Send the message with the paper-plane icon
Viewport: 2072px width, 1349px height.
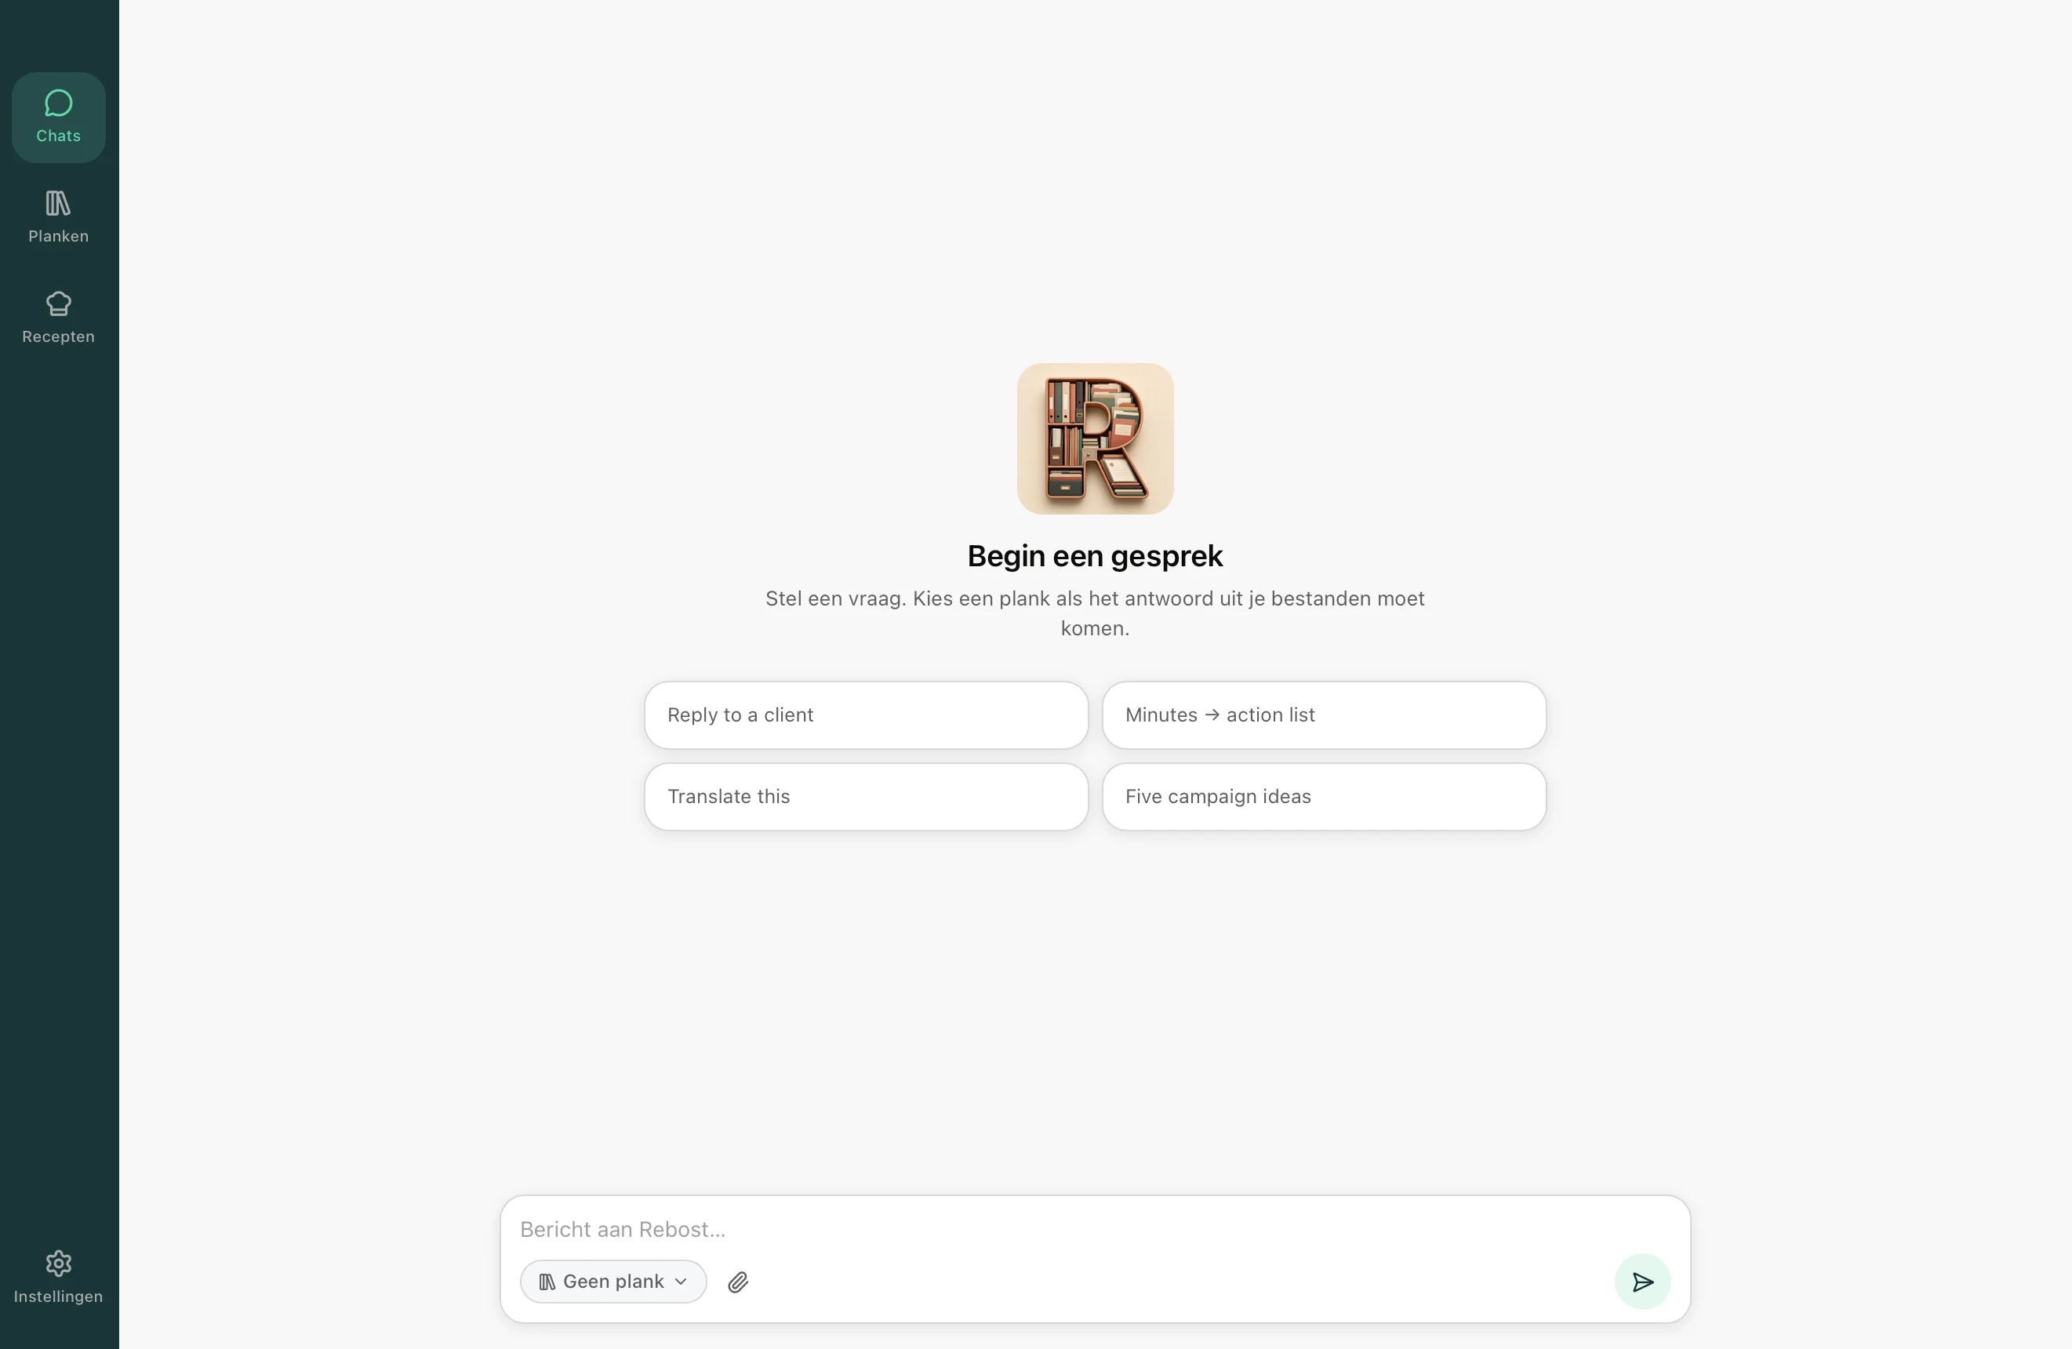pyautogui.click(x=1643, y=1282)
